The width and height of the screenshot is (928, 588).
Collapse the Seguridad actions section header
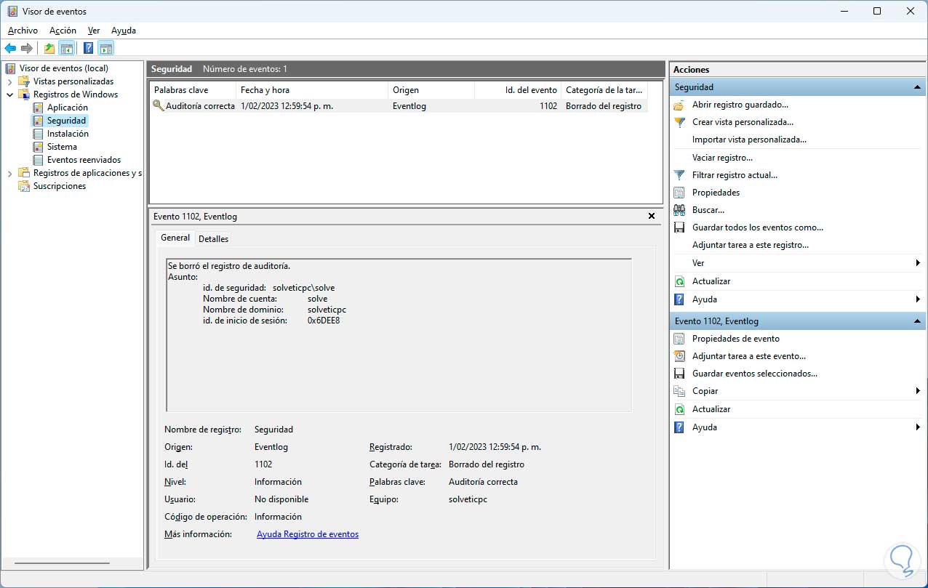click(x=918, y=87)
